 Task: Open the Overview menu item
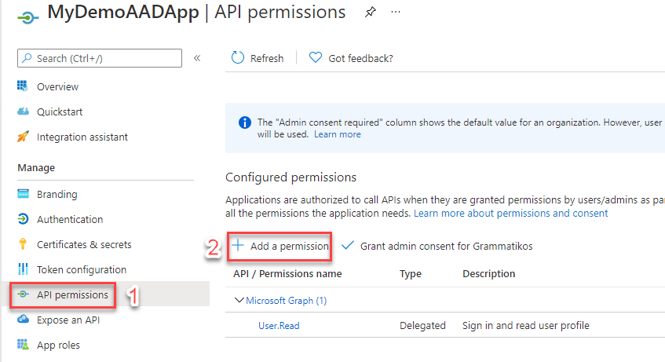coord(57,86)
